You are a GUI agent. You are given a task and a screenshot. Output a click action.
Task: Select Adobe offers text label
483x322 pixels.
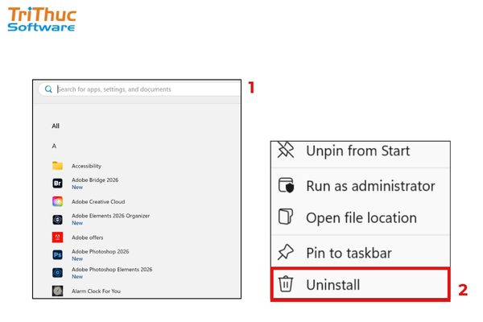tap(88, 237)
